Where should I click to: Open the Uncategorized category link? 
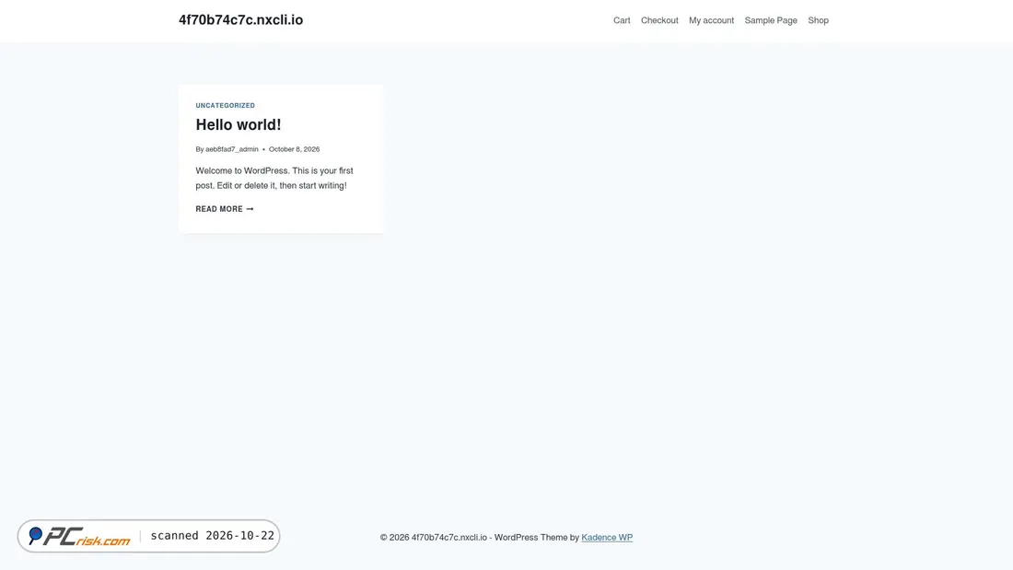click(x=226, y=105)
